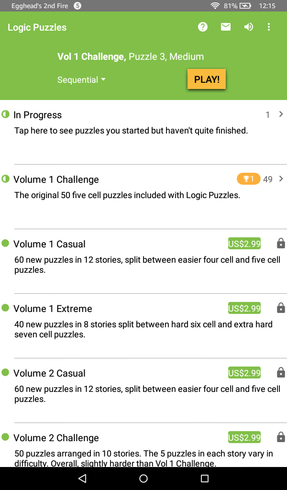Open the help question mark icon
This screenshot has width=287, height=490.
203,27
